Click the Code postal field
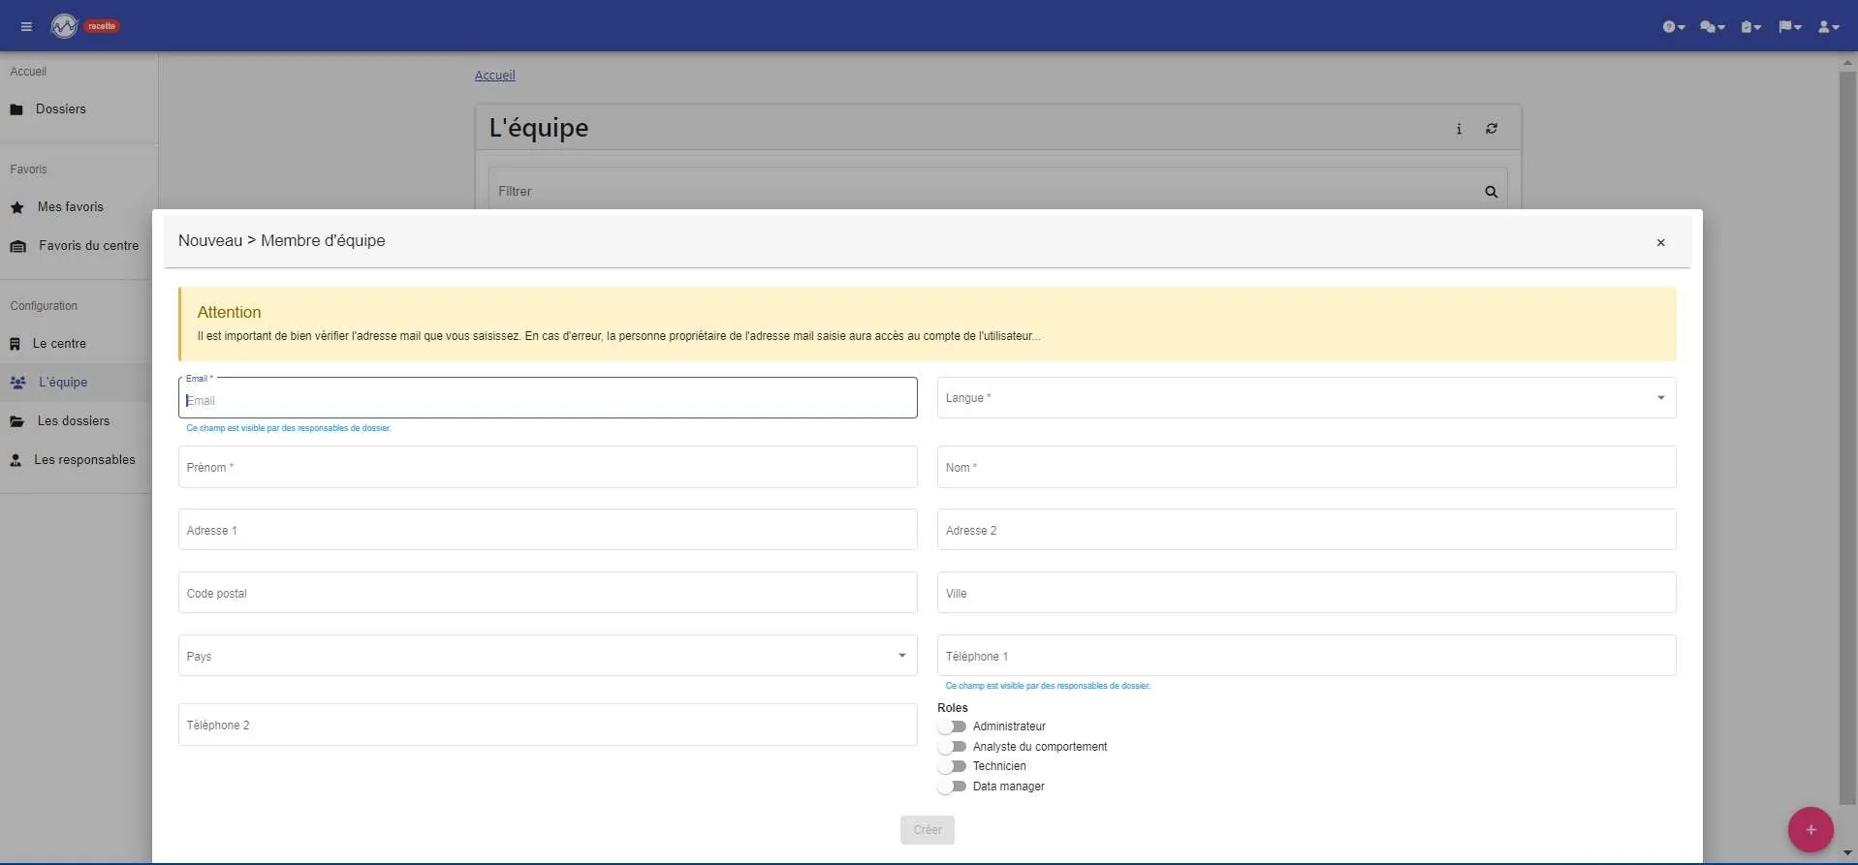Viewport: 1858px width, 865px height. (x=548, y=593)
